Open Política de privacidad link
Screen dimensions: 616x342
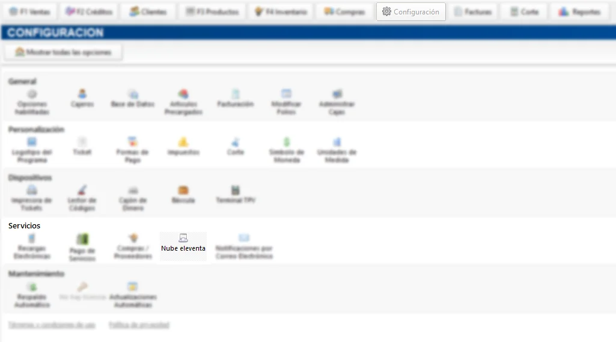pos(139,325)
